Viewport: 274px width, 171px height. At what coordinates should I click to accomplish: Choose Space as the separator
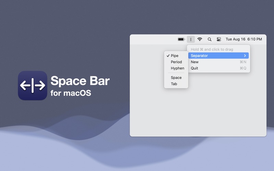click(x=176, y=78)
